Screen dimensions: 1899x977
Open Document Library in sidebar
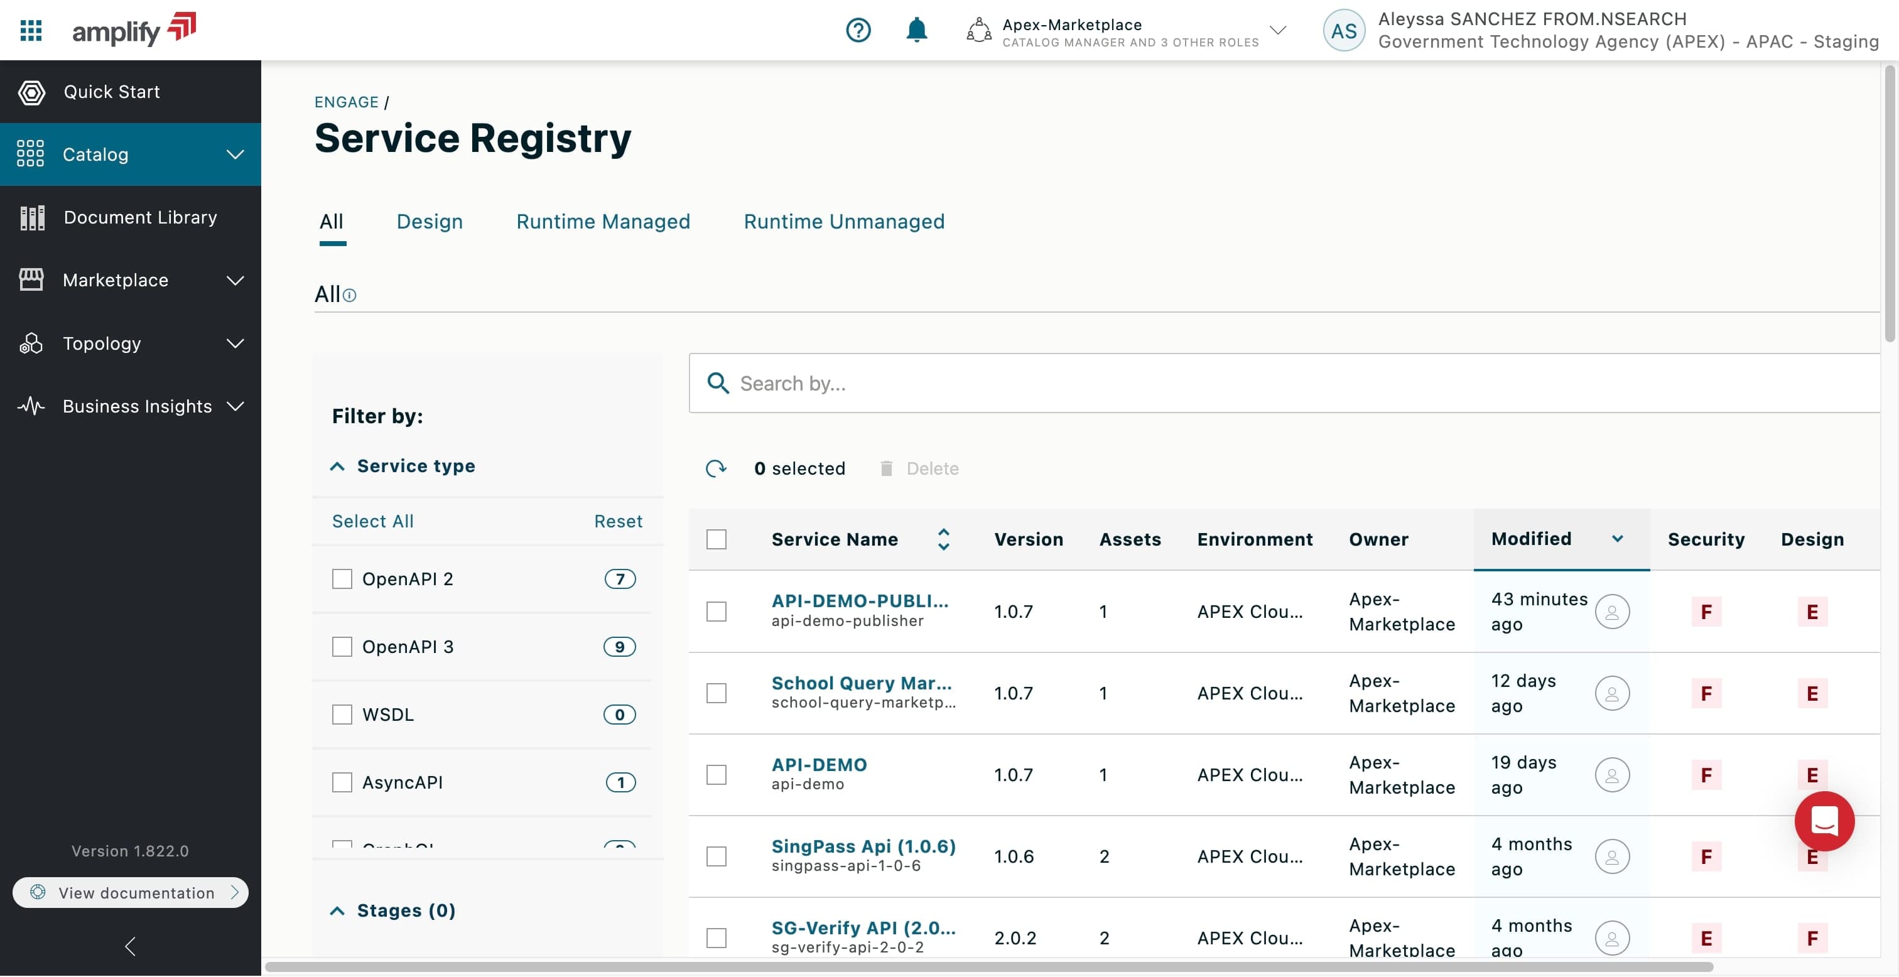click(x=131, y=217)
